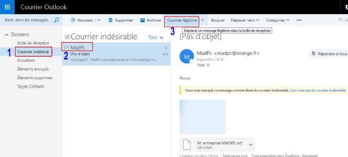348x157 pixels.
Task: Open the app launcher grid icon
Action: (x=7, y=7)
